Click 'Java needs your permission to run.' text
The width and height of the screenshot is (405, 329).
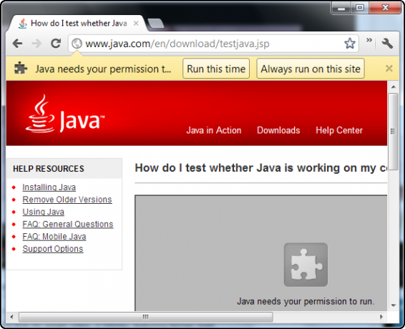[x=306, y=301]
